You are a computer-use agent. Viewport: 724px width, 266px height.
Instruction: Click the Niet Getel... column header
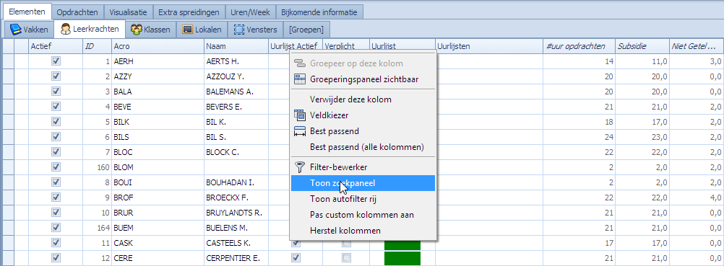point(697,46)
